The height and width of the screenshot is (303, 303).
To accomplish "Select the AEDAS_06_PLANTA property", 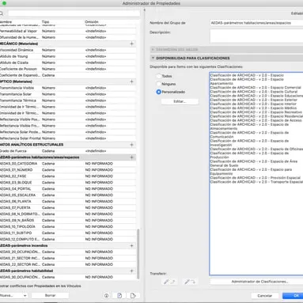I will (x=68, y=202).
